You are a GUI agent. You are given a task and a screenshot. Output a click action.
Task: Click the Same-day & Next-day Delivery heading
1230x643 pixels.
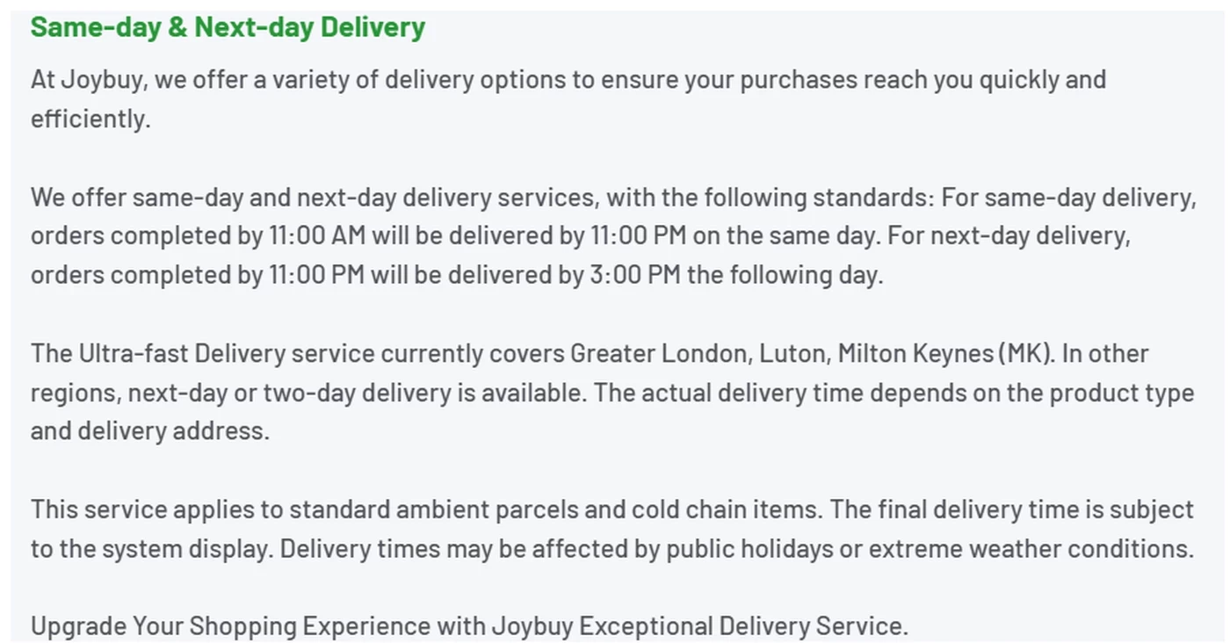228,27
